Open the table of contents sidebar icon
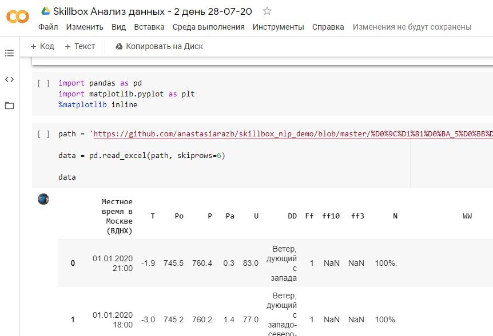Screen dimensions: 493x336 pyautogui.click(x=9, y=53)
